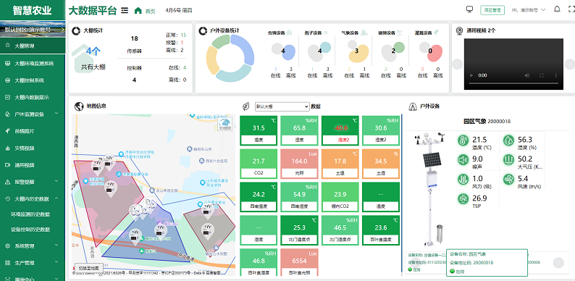The height and width of the screenshot is (281, 575).
Task: Switch map to 3D地球 view icon
Action: [x=225, y=125]
